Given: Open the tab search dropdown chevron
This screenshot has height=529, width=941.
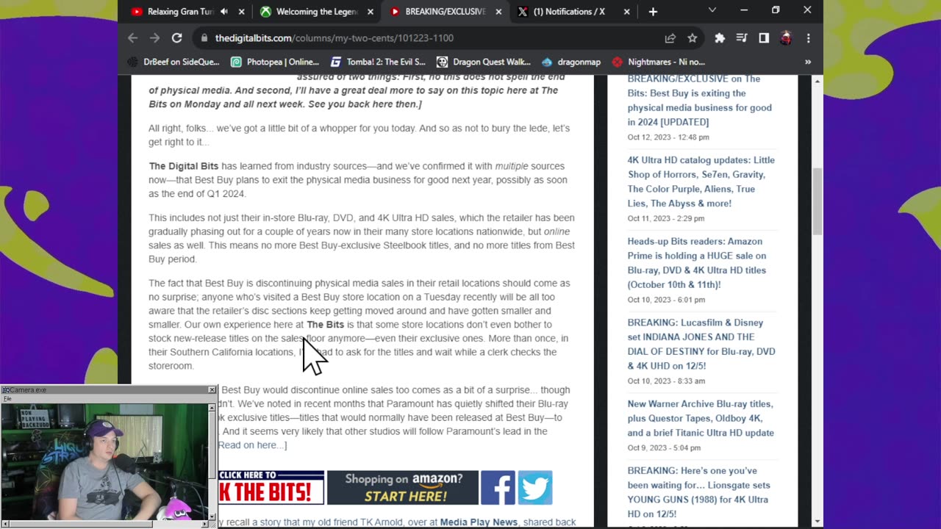Looking at the screenshot, I should [712, 10].
